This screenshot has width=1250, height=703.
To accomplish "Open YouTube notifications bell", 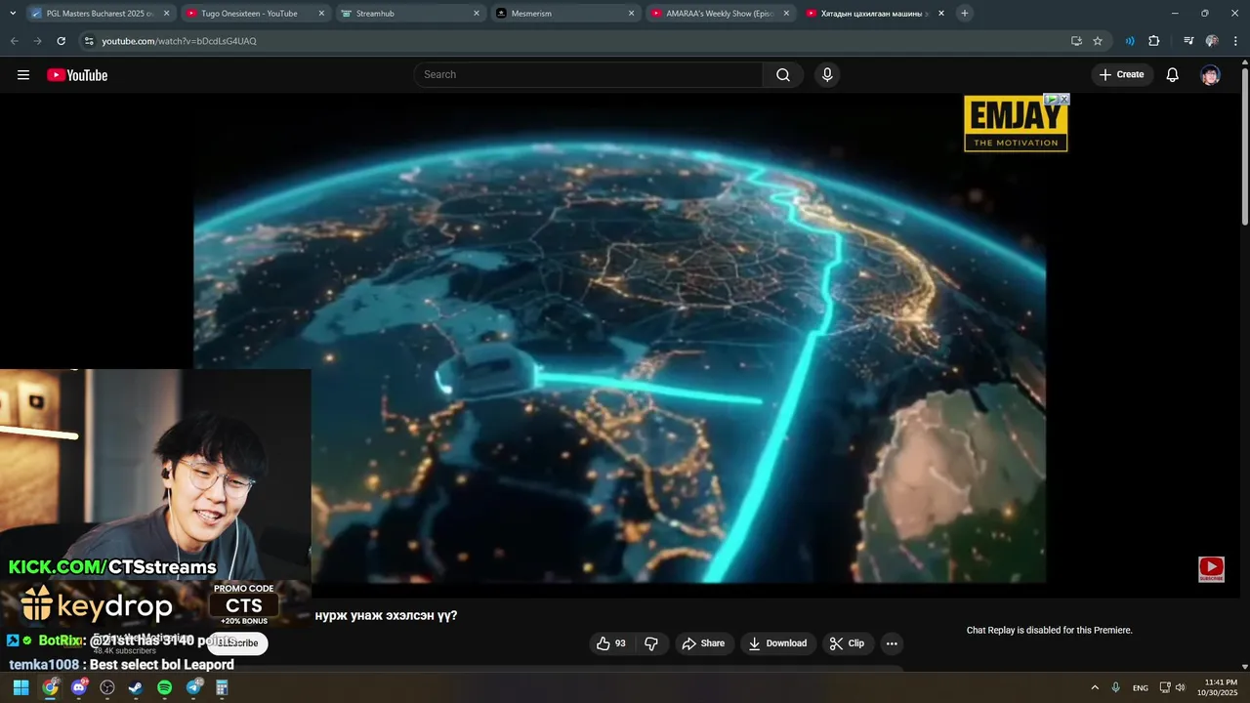I will [1173, 75].
